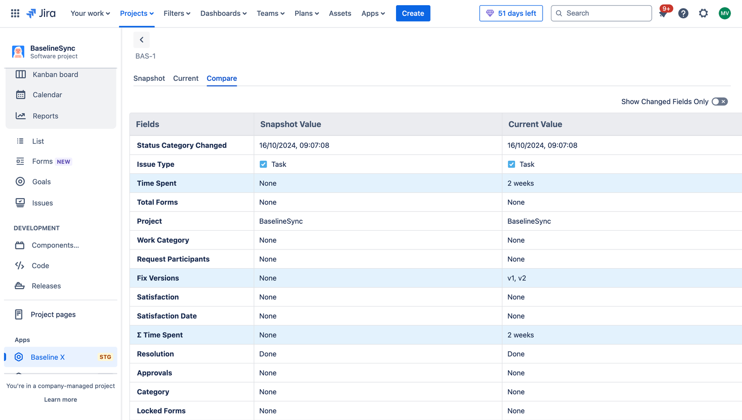
Task: Click the 51 days left button
Action: pos(511,13)
